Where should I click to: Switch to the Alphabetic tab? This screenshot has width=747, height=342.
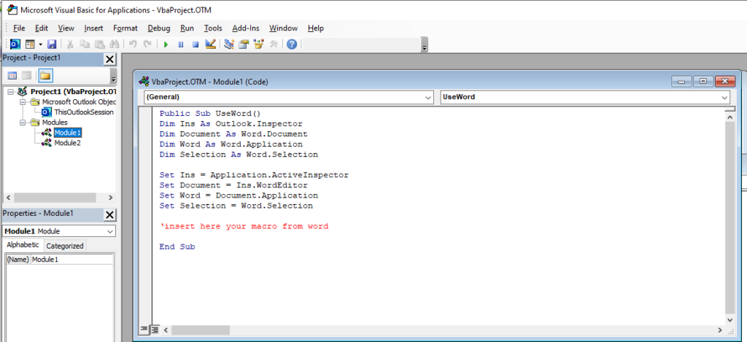click(23, 245)
